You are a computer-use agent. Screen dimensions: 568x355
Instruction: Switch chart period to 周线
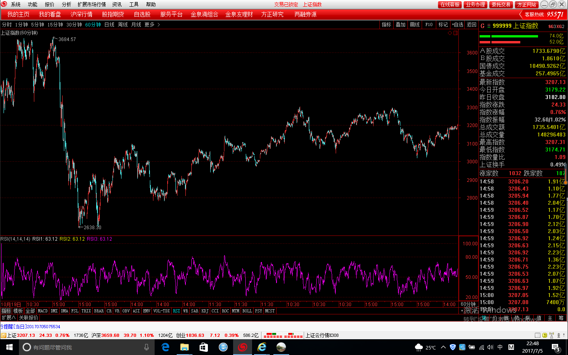click(123, 24)
